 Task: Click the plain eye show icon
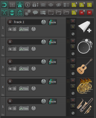pyautogui.click(x=51, y=5)
